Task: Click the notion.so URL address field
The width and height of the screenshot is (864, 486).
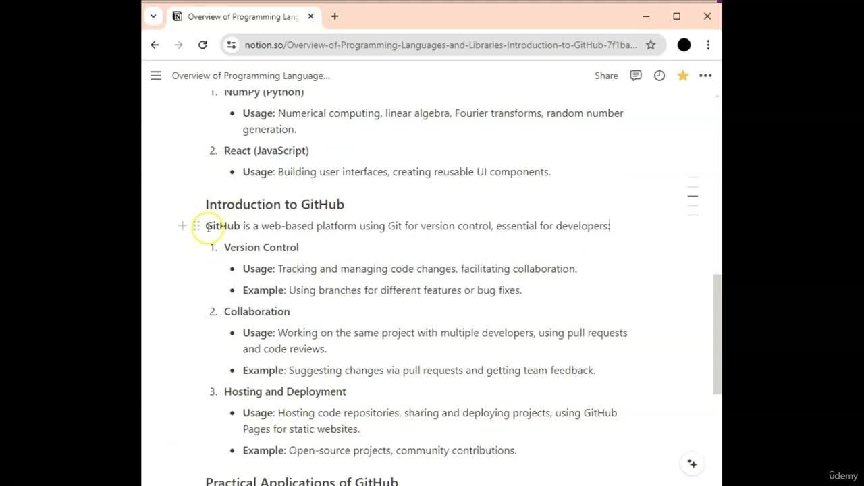Action: pyautogui.click(x=441, y=45)
